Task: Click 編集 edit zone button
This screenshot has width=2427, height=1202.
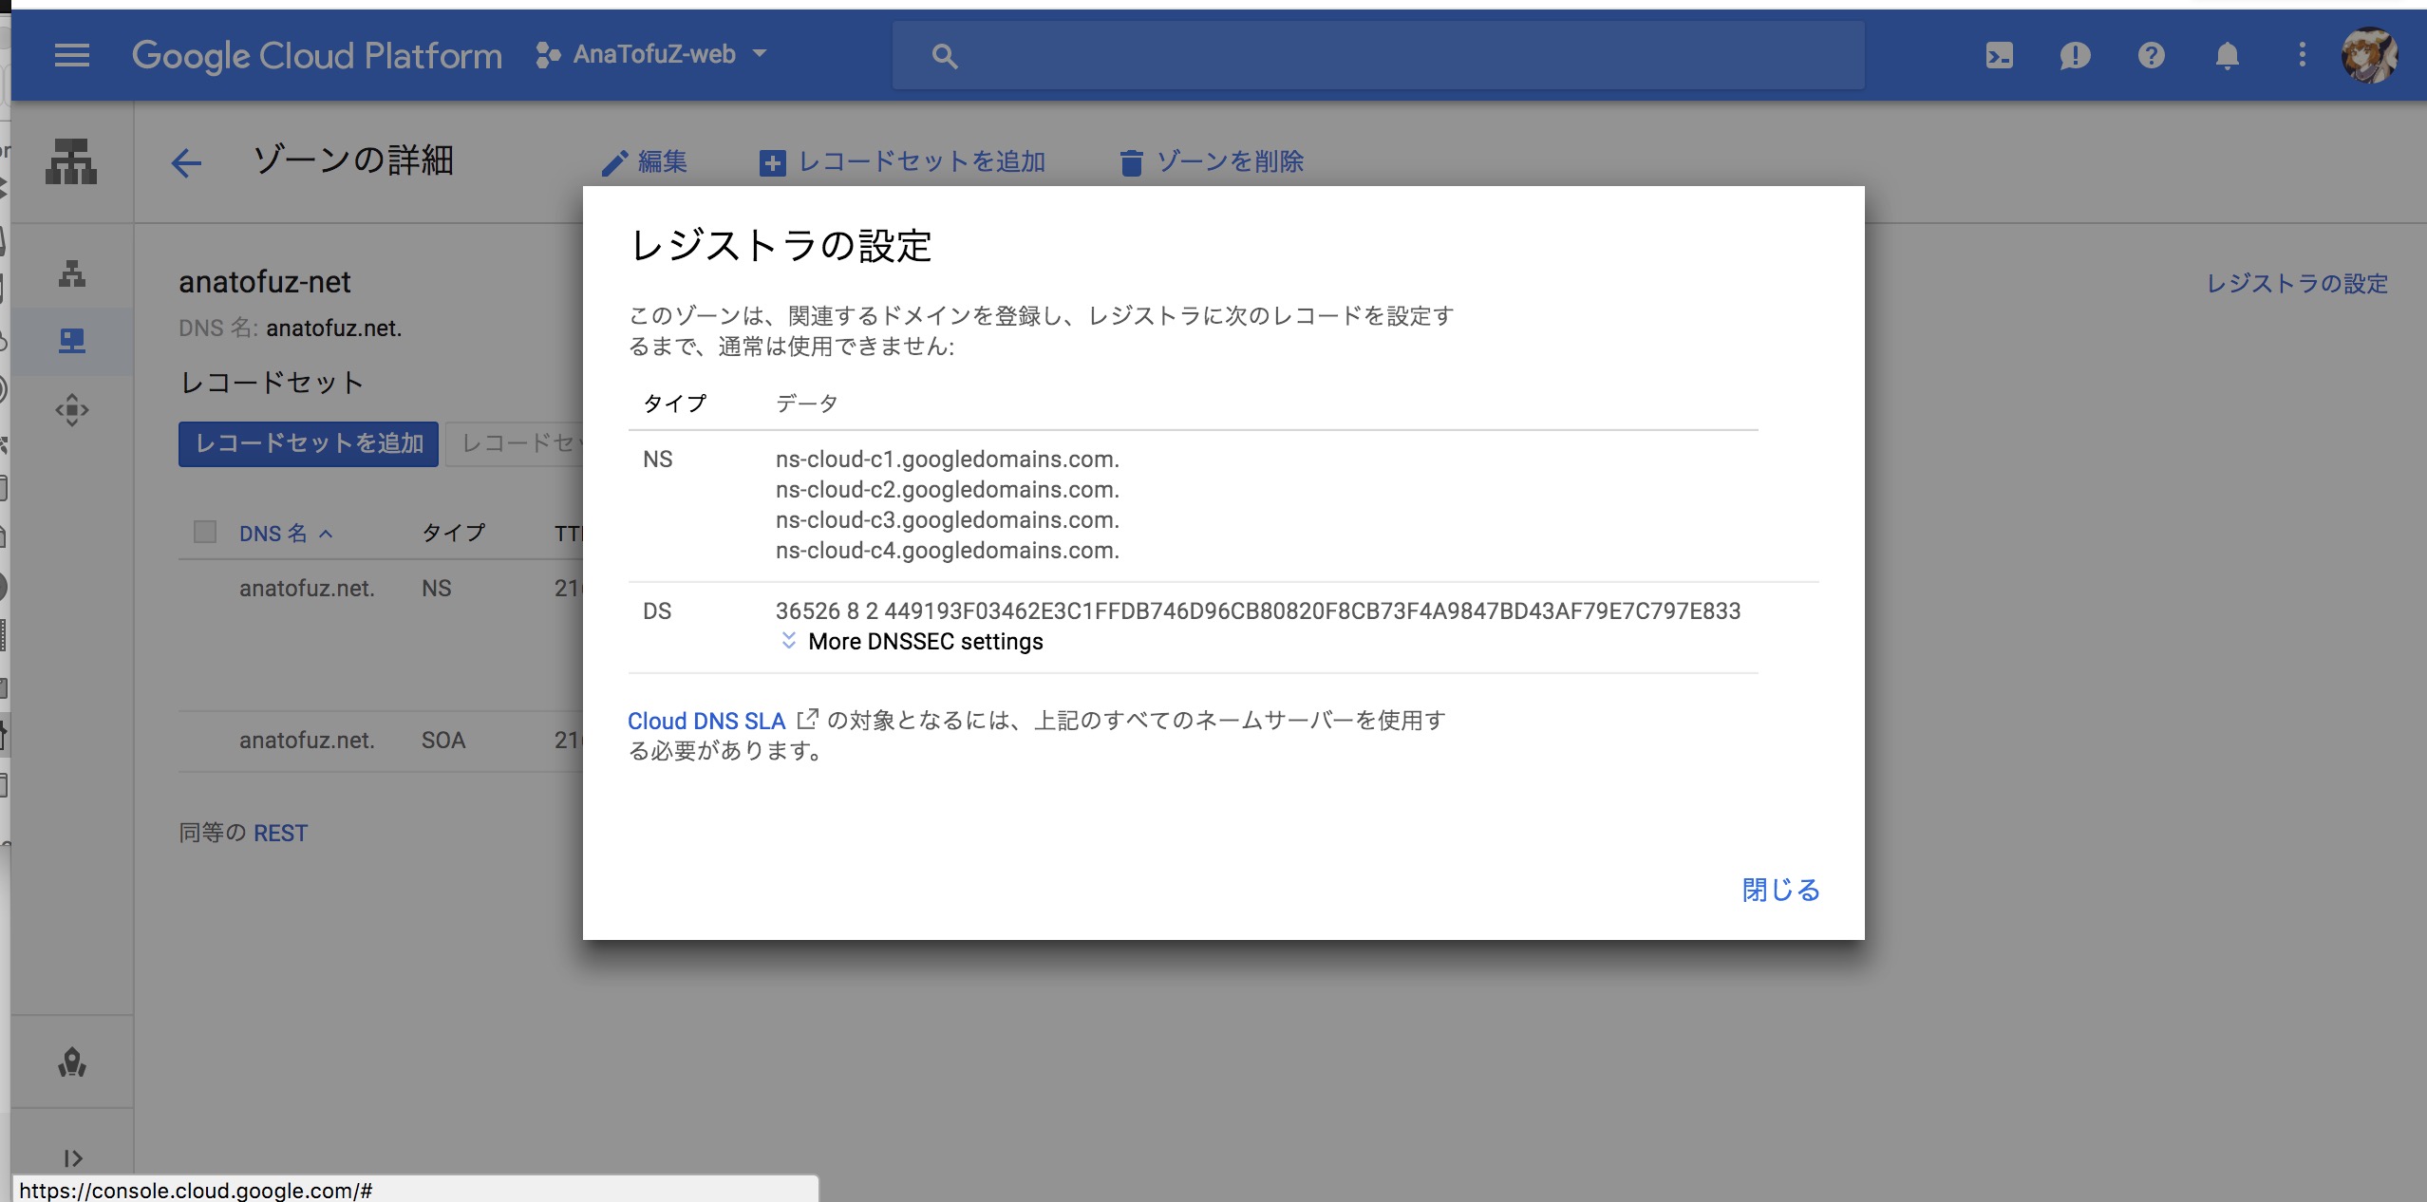Action: [x=646, y=162]
